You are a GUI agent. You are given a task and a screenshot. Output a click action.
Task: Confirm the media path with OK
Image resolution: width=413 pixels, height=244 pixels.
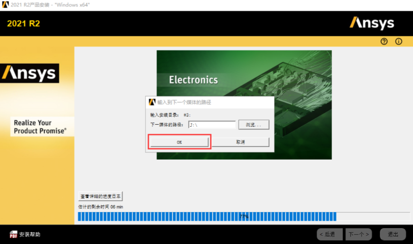click(179, 142)
